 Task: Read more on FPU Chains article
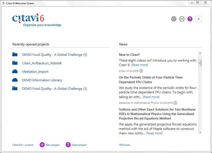[x=151, y=97]
